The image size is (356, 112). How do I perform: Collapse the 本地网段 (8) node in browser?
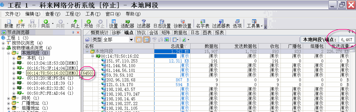coord(8,53)
